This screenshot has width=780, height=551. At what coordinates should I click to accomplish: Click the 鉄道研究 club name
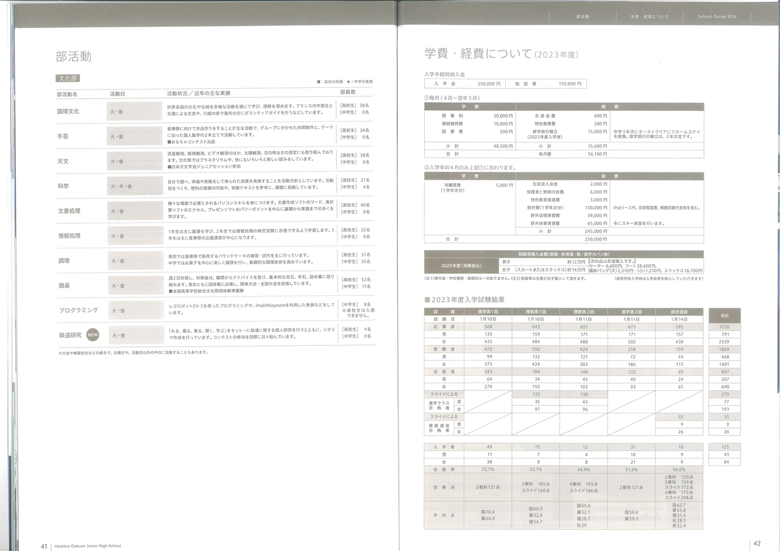point(69,335)
